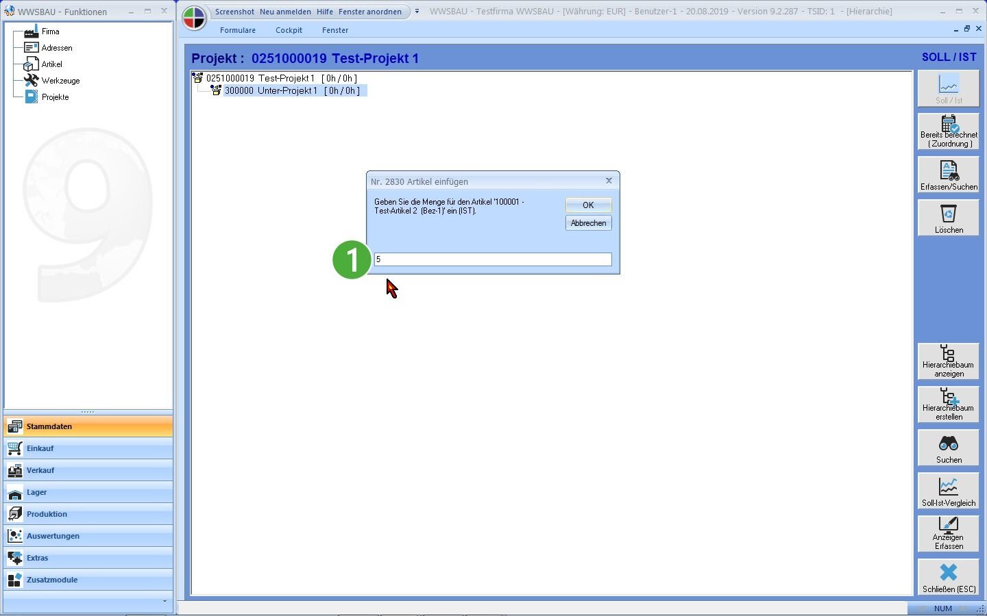Viewport: 987px width, 616px height.
Task: Select Produktion navigation section
Action: point(88,514)
